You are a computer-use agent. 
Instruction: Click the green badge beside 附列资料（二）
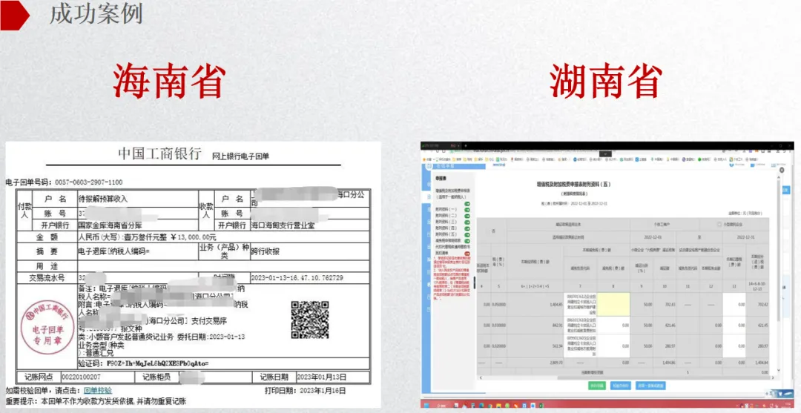coord(467,216)
